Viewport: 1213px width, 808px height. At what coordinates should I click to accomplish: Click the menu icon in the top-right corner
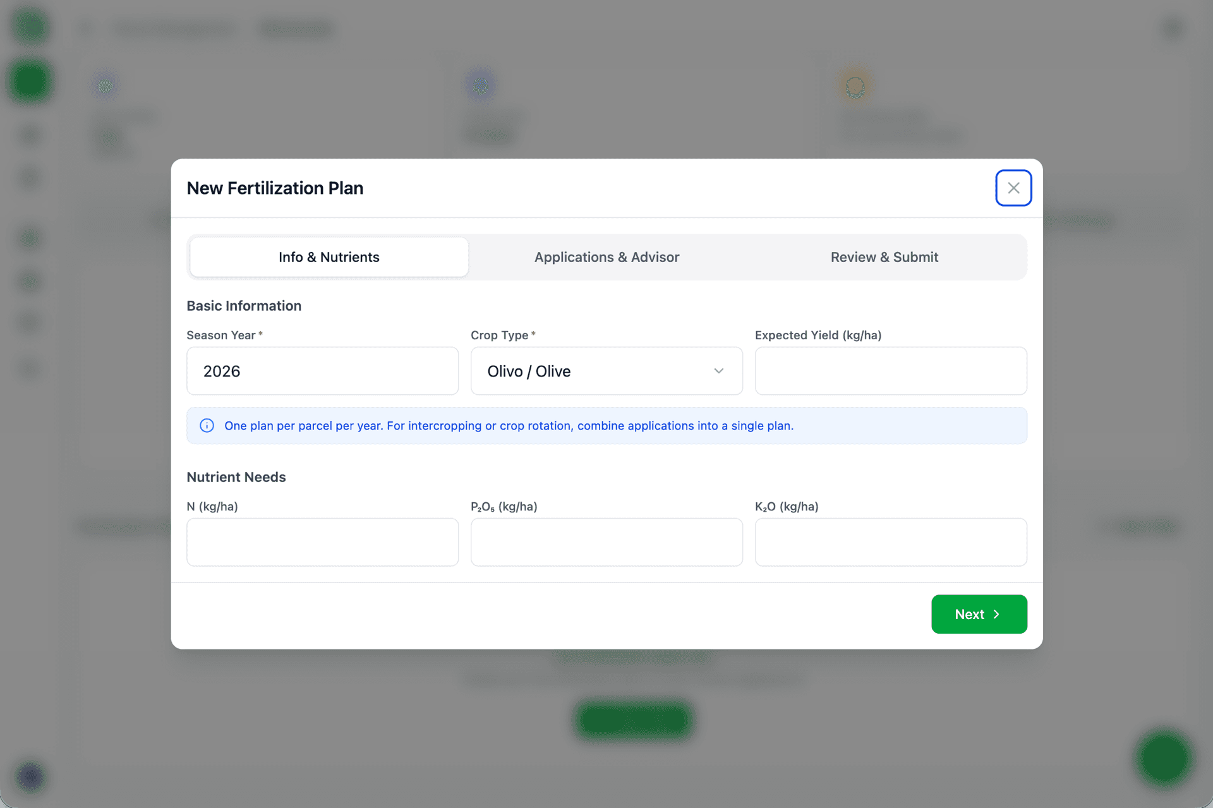click(1173, 28)
